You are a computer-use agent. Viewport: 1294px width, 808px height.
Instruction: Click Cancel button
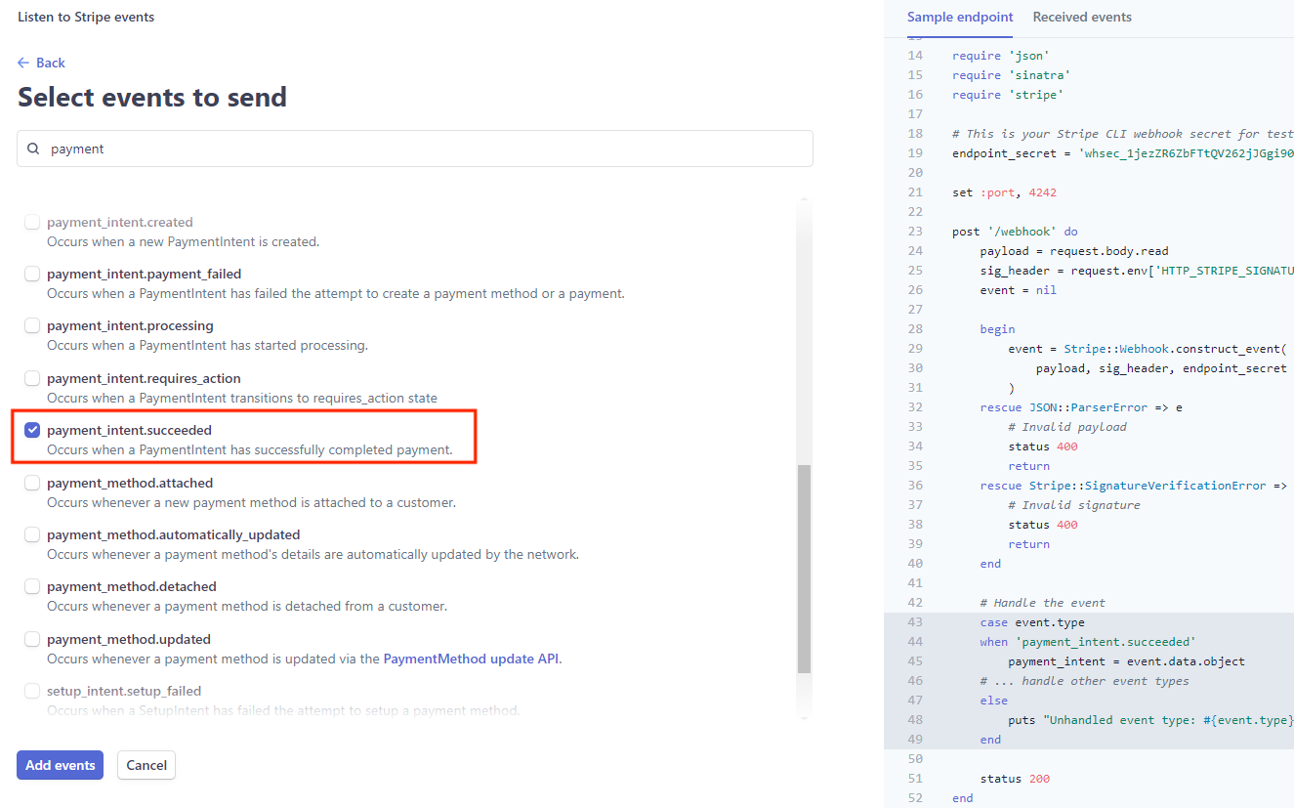[146, 765]
